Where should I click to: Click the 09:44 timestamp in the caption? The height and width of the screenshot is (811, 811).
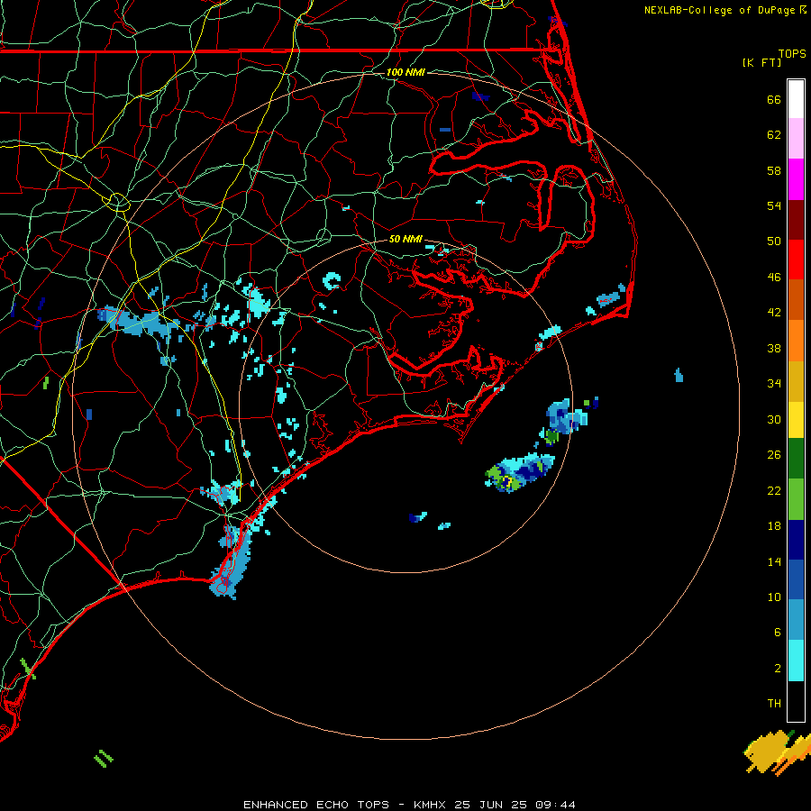555,805
